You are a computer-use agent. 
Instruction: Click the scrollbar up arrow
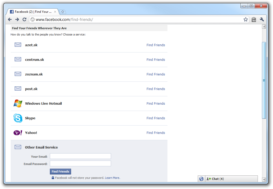(x=264, y=27)
